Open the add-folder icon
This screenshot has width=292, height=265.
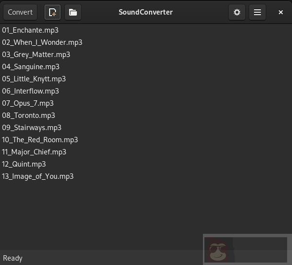(x=73, y=12)
